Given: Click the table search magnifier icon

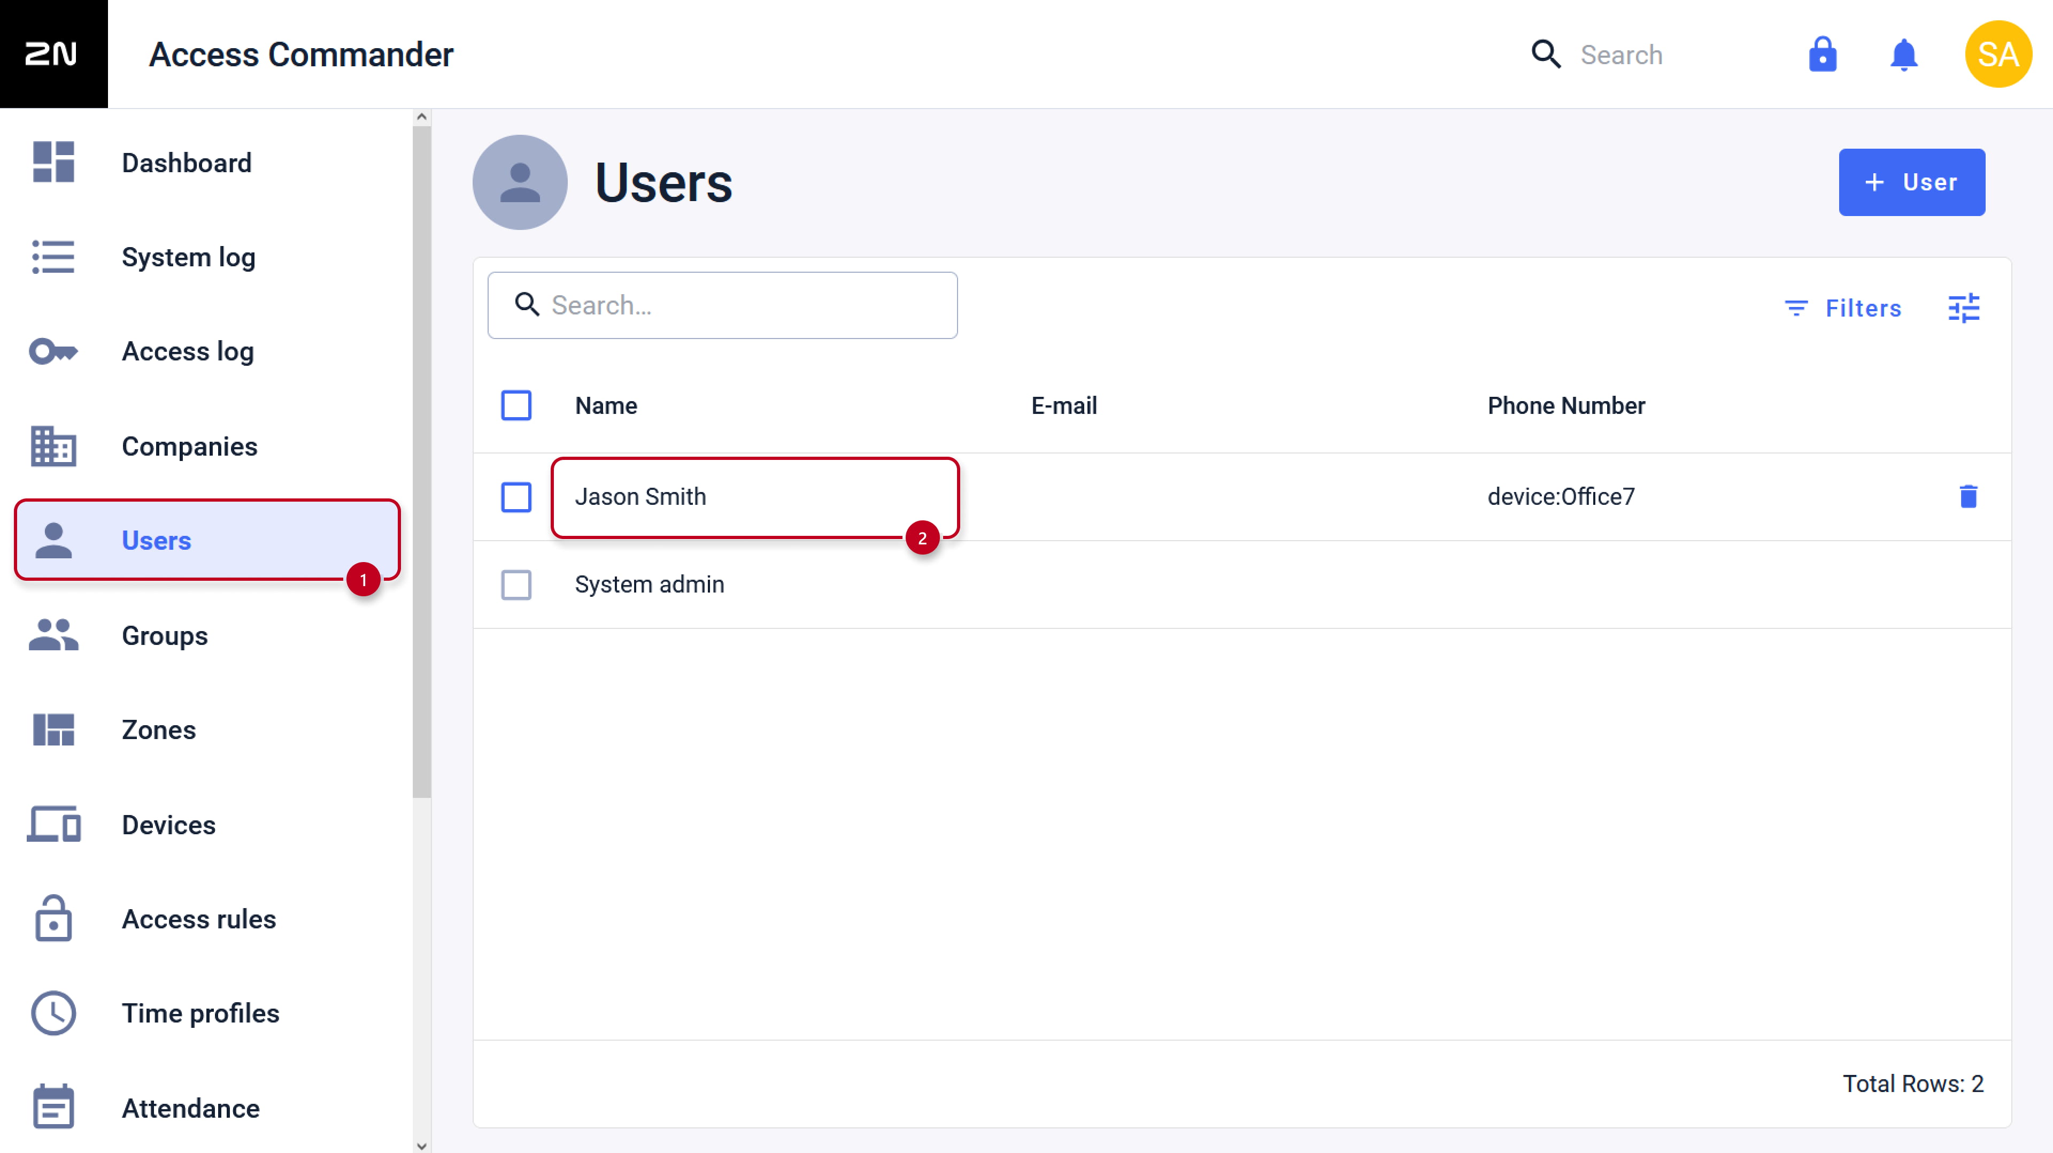Looking at the screenshot, I should [x=527, y=305].
